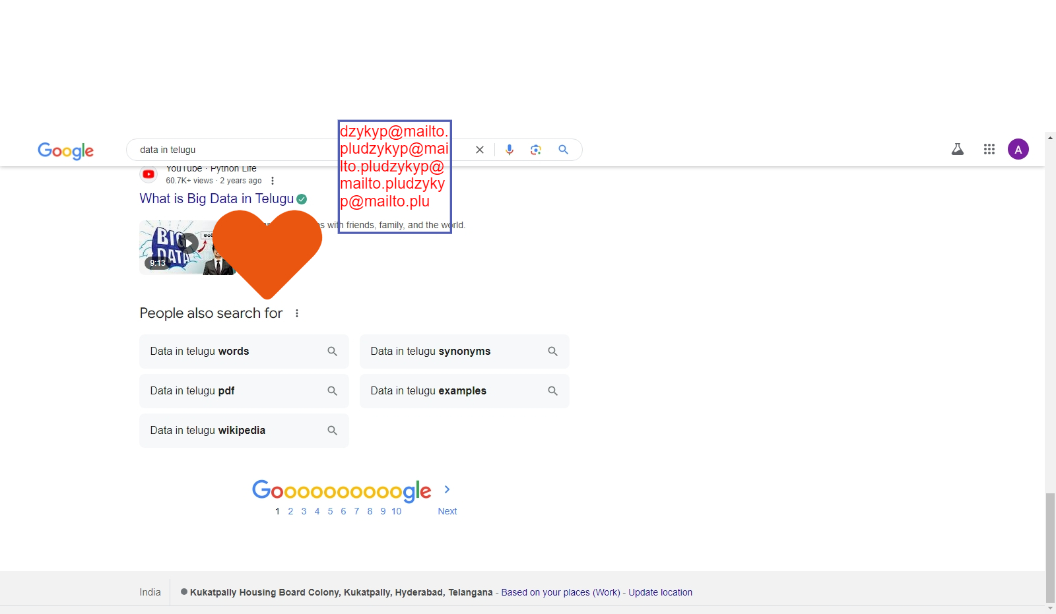
Task: Click the scrollbar down arrow
Action: click(x=1050, y=609)
